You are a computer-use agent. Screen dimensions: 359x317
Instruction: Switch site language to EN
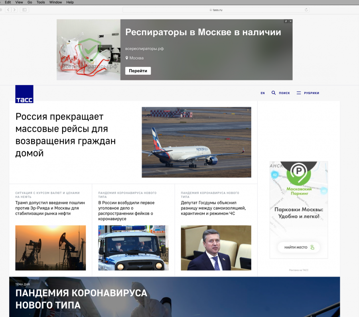pos(262,93)
